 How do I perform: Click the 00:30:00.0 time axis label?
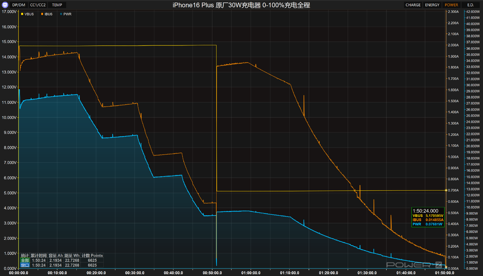[x=135, y=273]
